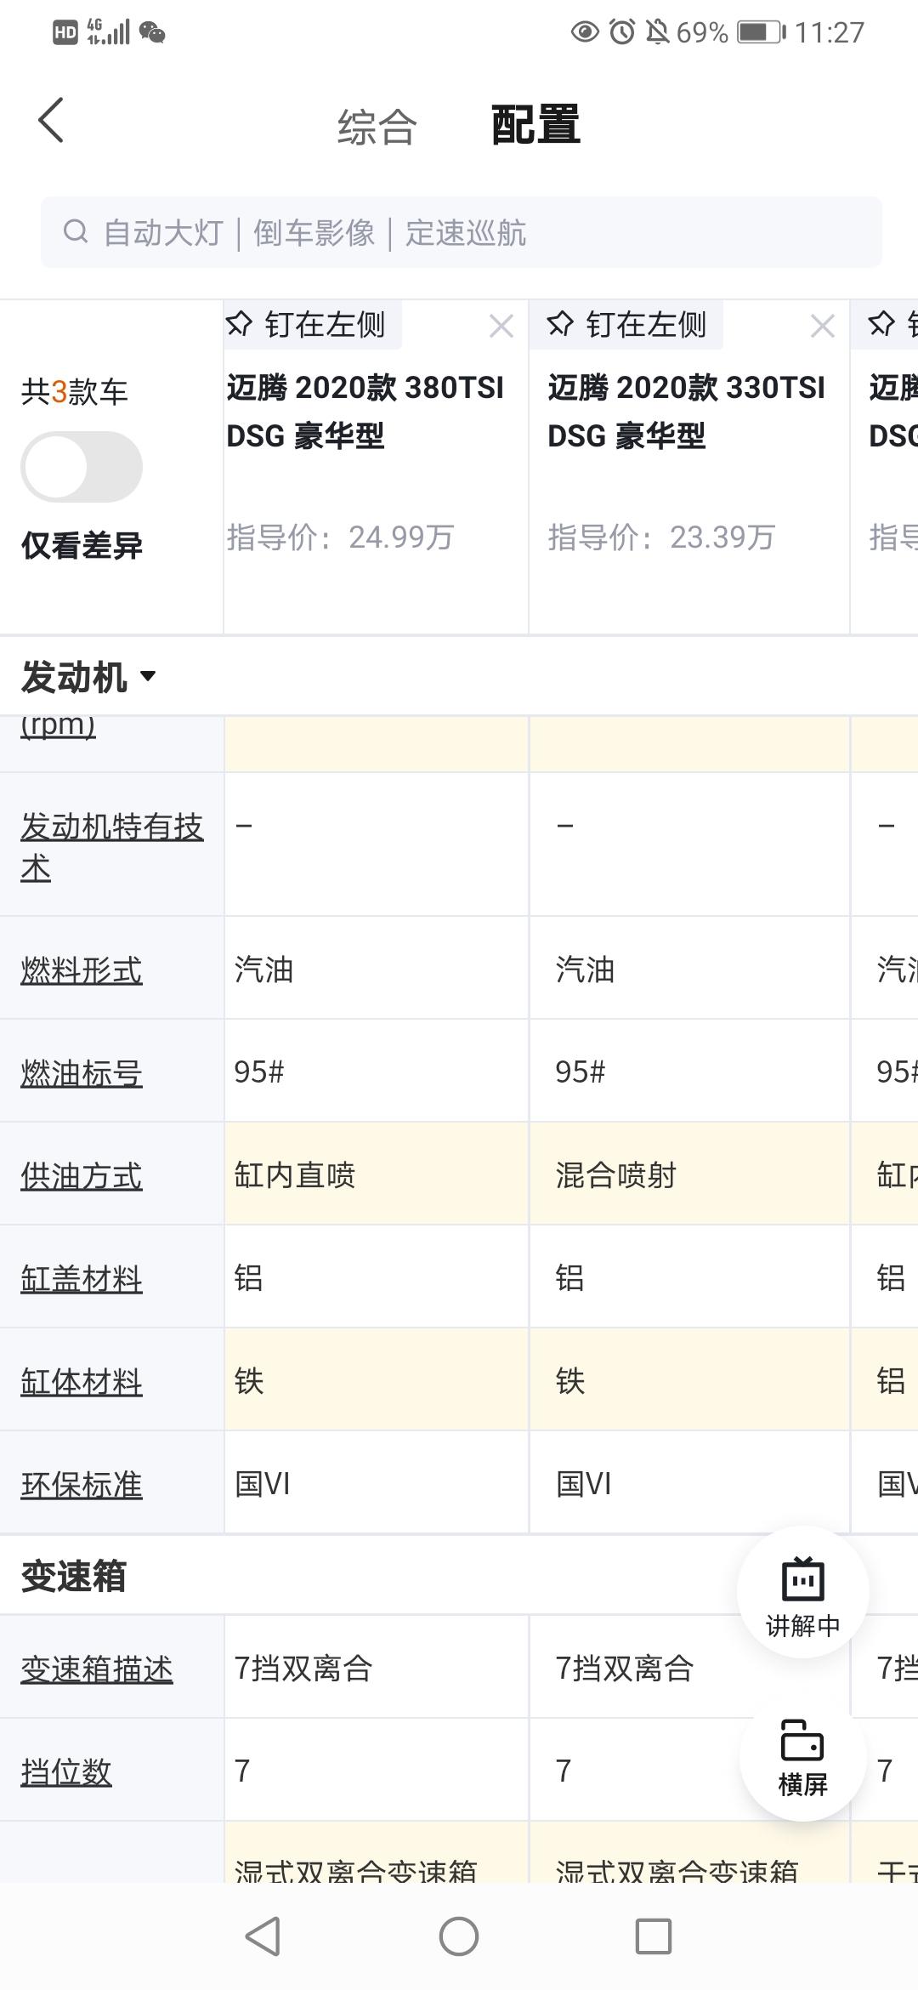918x1990 pixels.
Task: Open 迈腾 2020款 380TSI model details
Action: tap(365, 412)
